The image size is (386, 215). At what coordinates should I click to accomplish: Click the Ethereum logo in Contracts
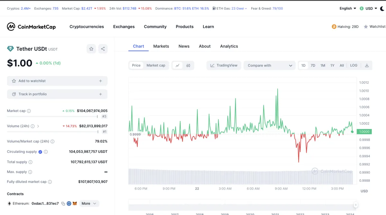pos(9,204)
